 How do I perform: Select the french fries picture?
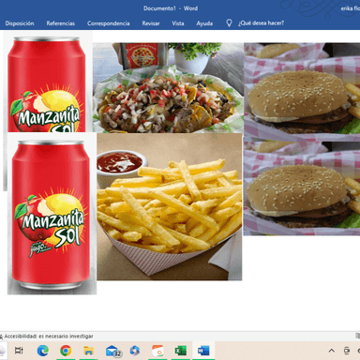[170, 206]
